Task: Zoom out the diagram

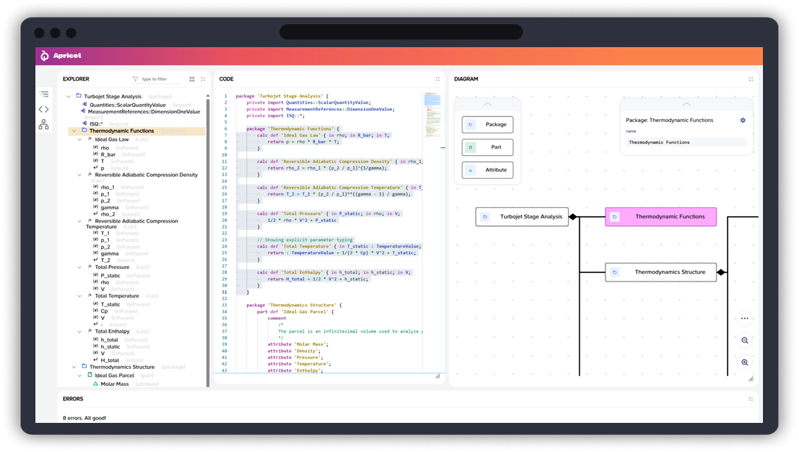Action: point(744,340)
